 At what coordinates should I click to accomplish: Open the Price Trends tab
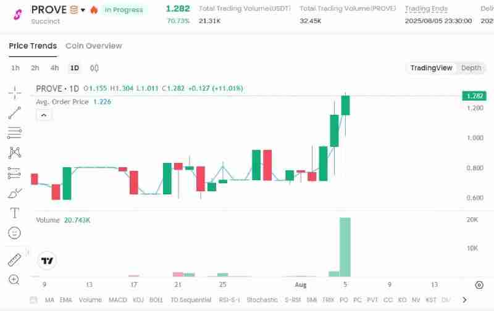tap(33, 46)
